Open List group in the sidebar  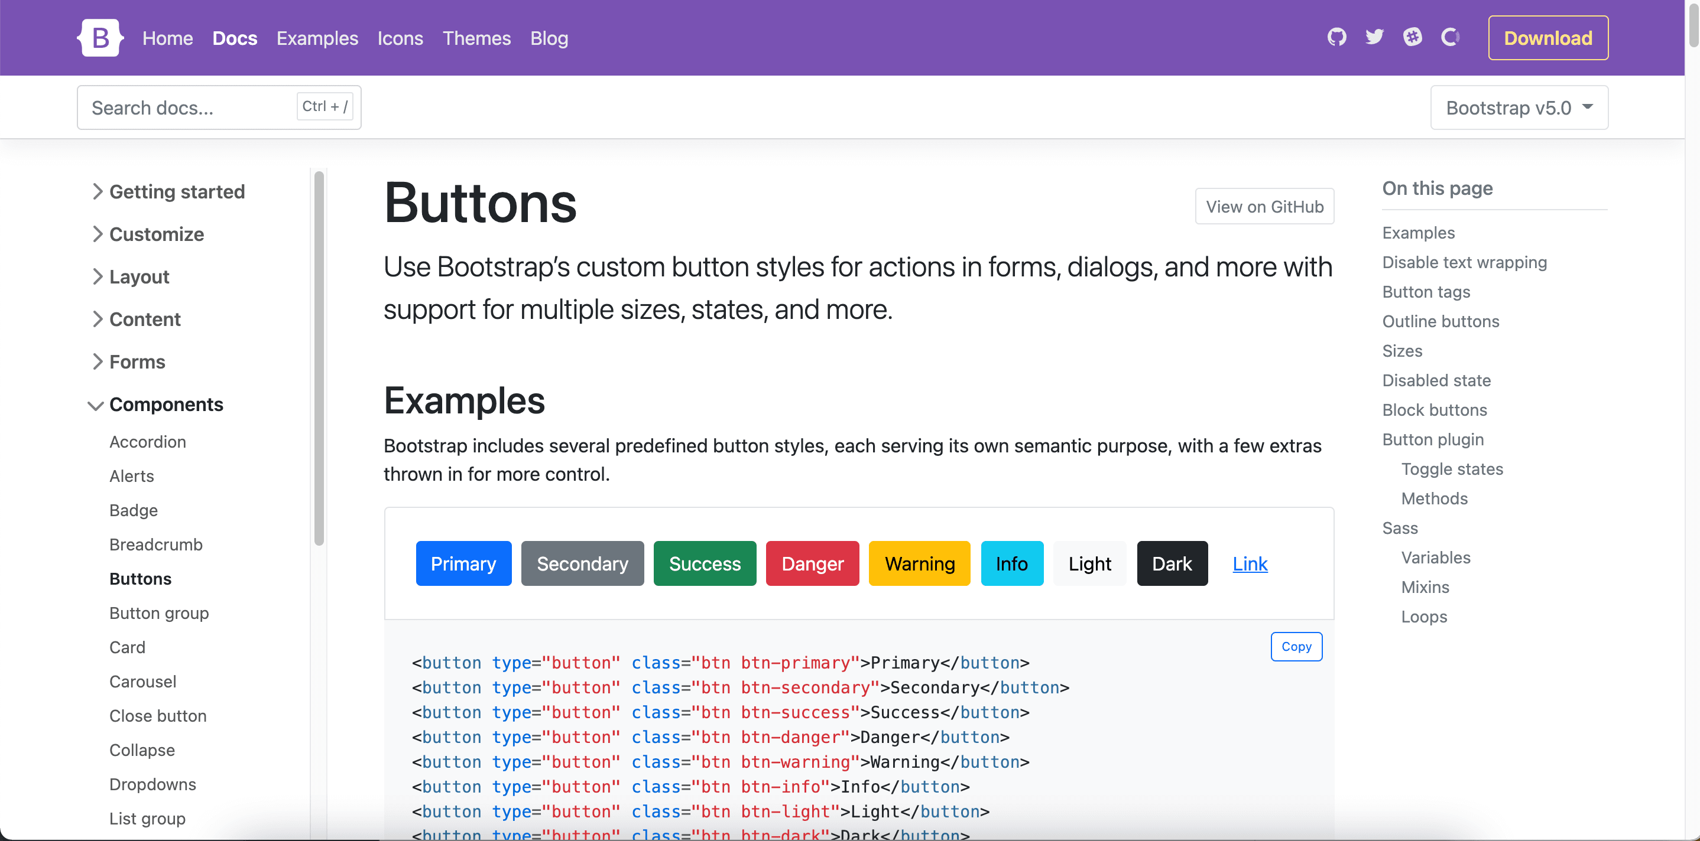[x=147, y=819]
